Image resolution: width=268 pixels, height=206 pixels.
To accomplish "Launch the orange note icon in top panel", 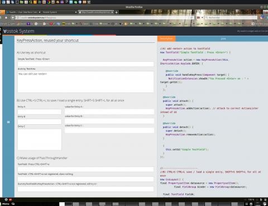I will click(x=35, y=2).
